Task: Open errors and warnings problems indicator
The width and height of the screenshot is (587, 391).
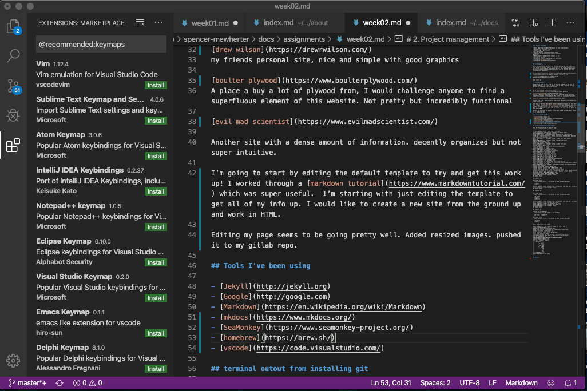Action: point(88,383)
